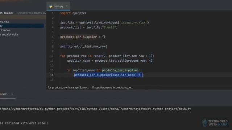Click breadcrumb 'if supplier_name in products_pe...'
The image size is (232, 130).
click(112, 87)
